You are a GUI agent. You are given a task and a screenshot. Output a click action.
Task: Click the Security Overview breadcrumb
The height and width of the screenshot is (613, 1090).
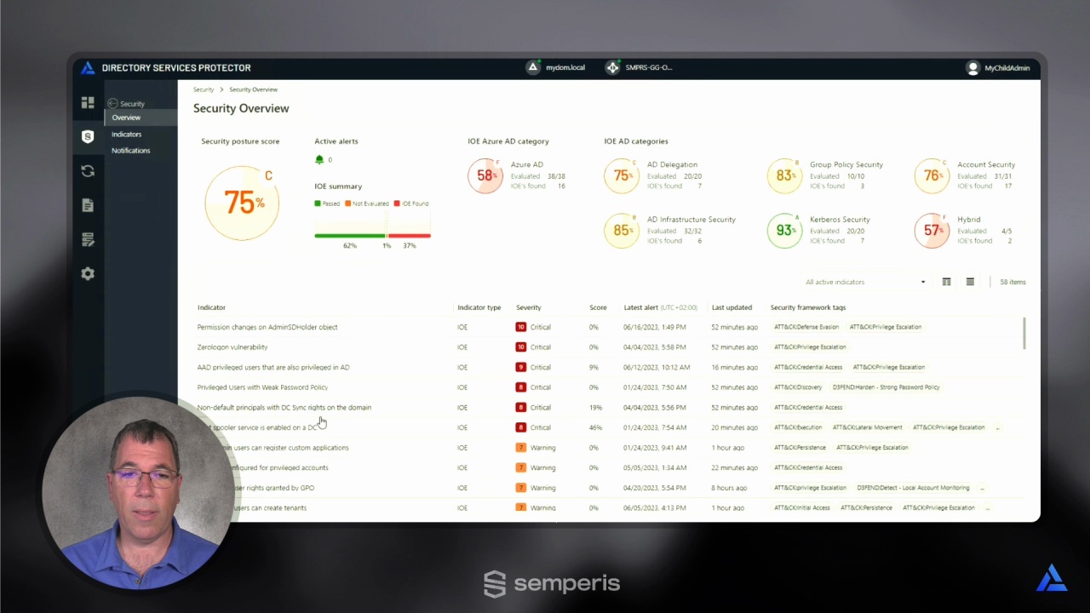pyautogui.click(x=253, y=89)
